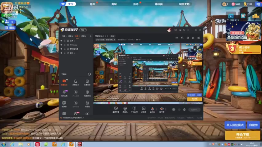Open the 仓库 tab in the game

pos(92,4)
